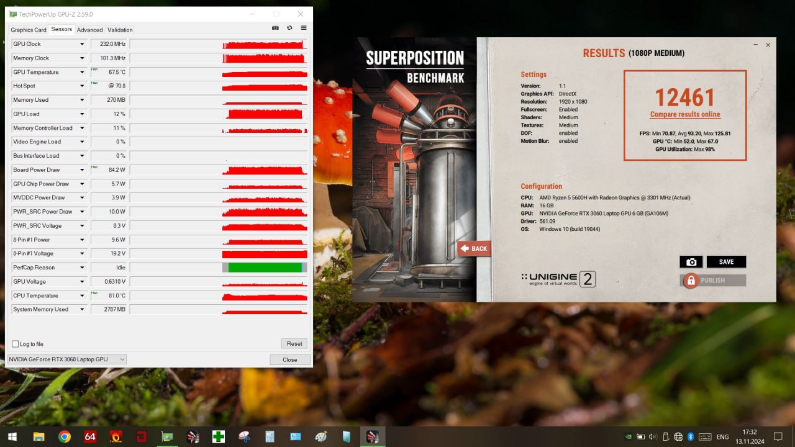Click the locked Publish button

coord(713,281)
